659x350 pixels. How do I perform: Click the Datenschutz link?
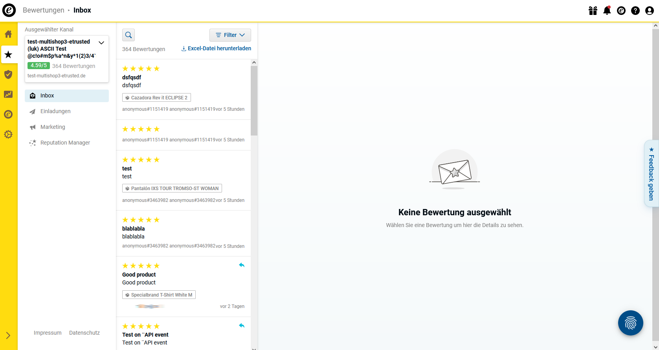coord(84,333)
